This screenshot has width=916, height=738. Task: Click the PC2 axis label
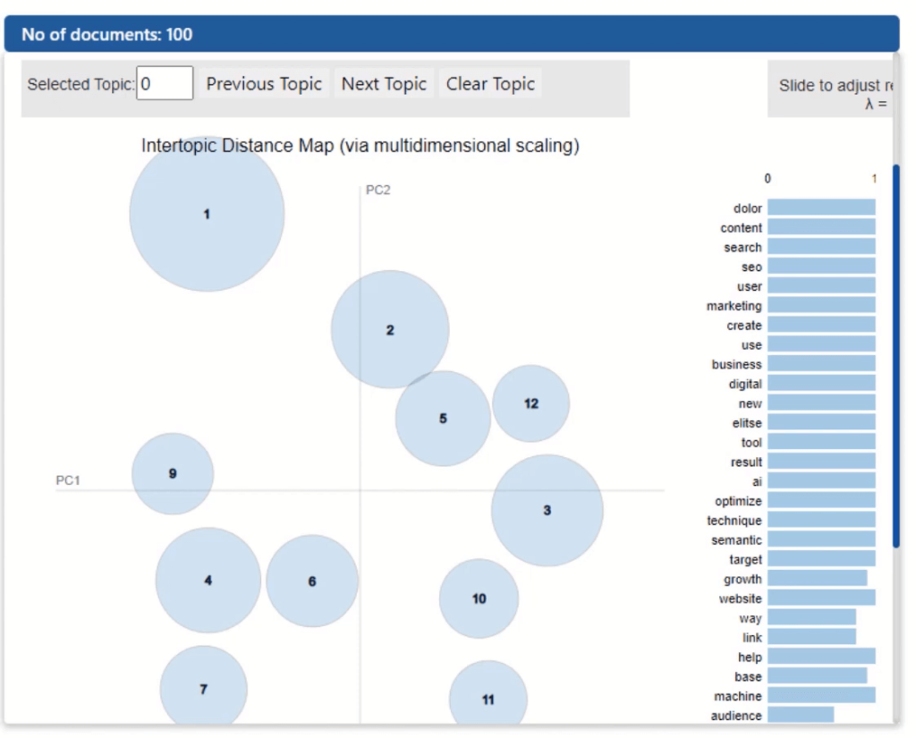coord(378,190)
